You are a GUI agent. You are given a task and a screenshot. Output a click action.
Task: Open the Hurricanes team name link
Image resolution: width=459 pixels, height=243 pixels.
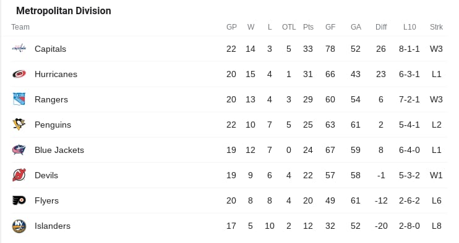click(x=56, y=74)
